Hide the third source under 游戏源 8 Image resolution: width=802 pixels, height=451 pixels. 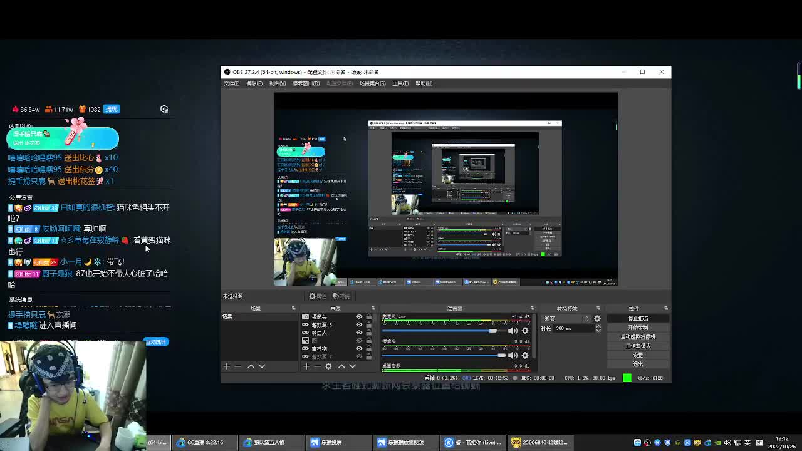pyautogui.click(x=359, y=333)
